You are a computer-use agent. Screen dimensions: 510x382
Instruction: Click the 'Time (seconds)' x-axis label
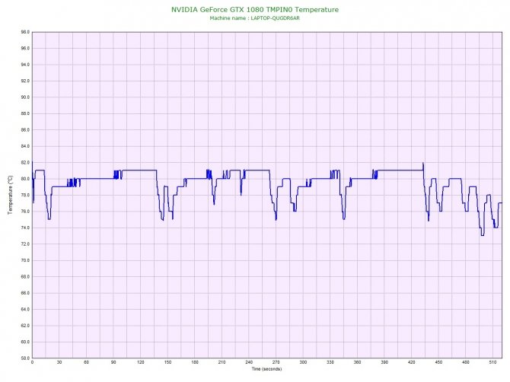(266, 369)
